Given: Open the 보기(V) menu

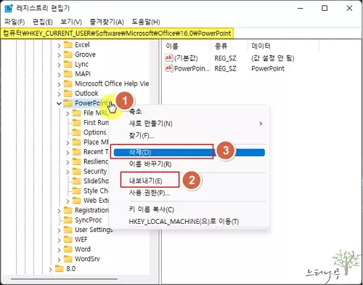Looking at the screenshot, I should click(71, 22).
